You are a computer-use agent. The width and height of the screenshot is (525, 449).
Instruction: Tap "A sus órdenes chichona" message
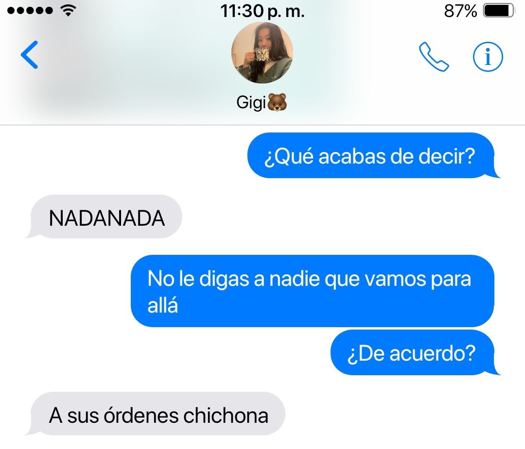[x=157, y=414]
